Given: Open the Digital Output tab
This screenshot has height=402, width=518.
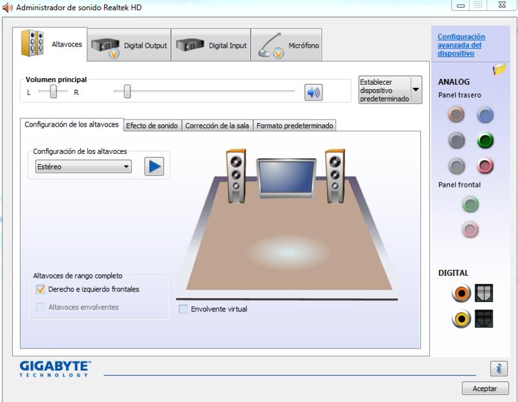Looking at the screenshot, I should (129, 45).
